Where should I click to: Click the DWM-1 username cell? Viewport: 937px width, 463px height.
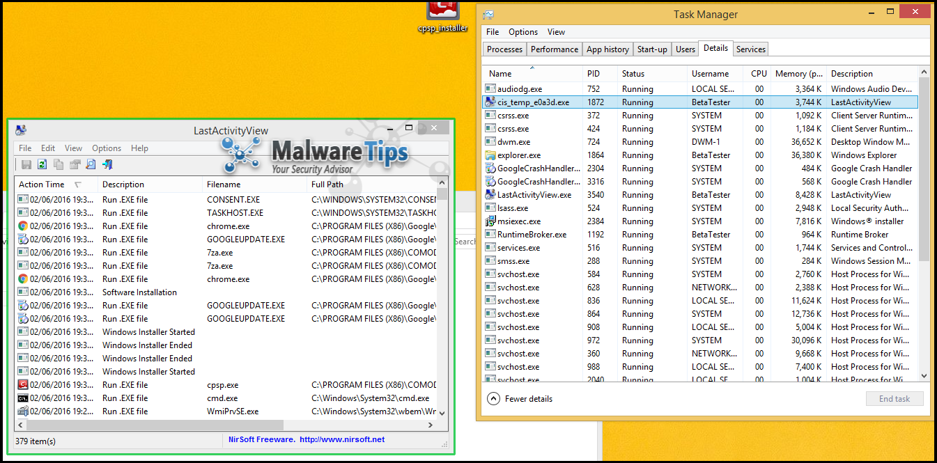point(706,142)
